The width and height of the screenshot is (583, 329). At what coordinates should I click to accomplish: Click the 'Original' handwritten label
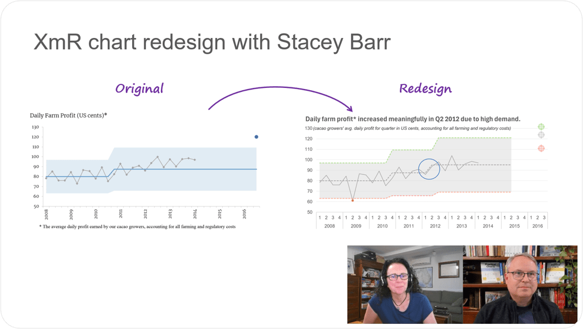[x=140, y=88]
